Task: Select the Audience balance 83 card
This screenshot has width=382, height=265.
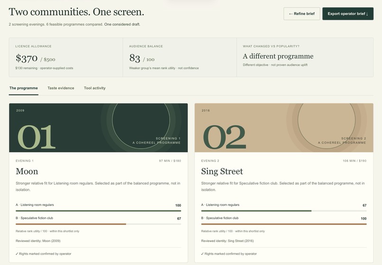Action: coord(180,57)
